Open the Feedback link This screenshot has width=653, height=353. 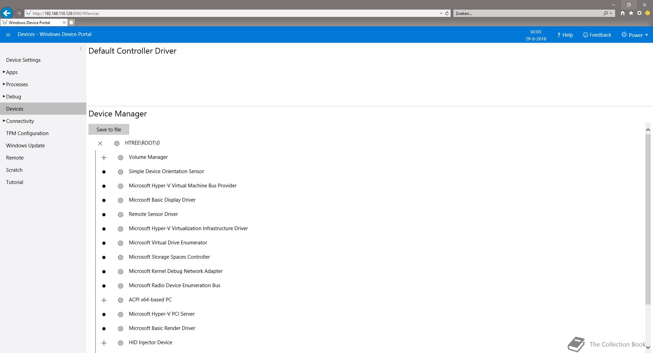[x=597, y=35]
